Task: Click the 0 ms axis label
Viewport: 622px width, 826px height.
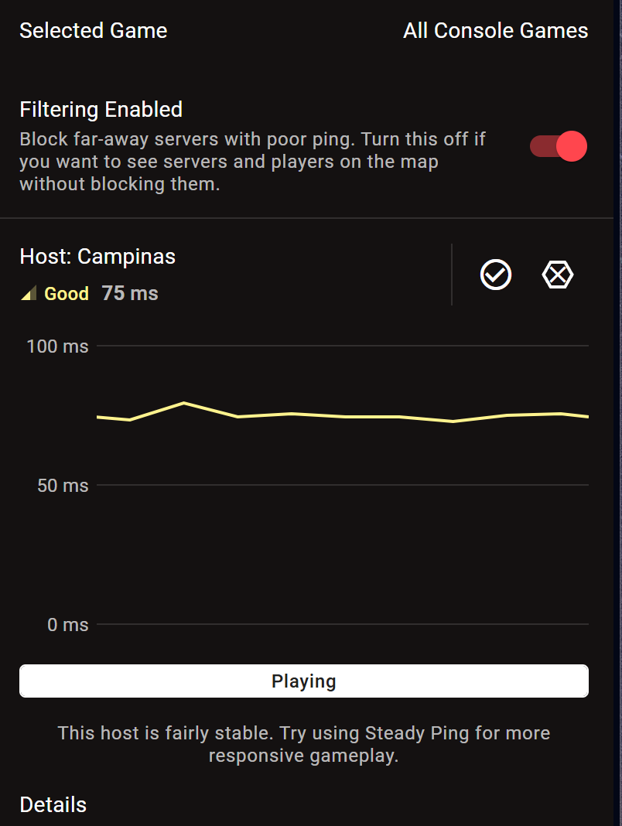Action: (x=68, y=625)
